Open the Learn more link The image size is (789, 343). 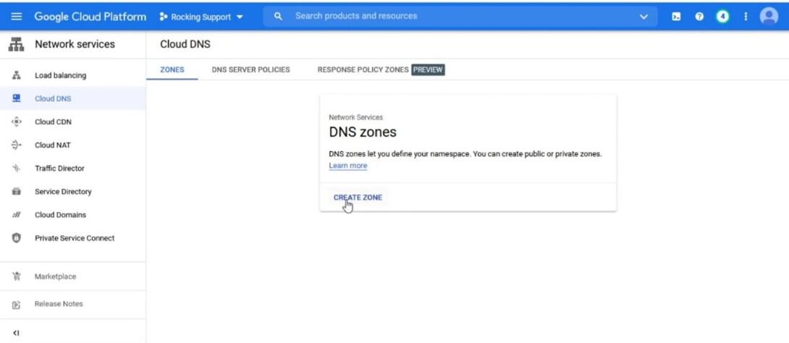348,166
